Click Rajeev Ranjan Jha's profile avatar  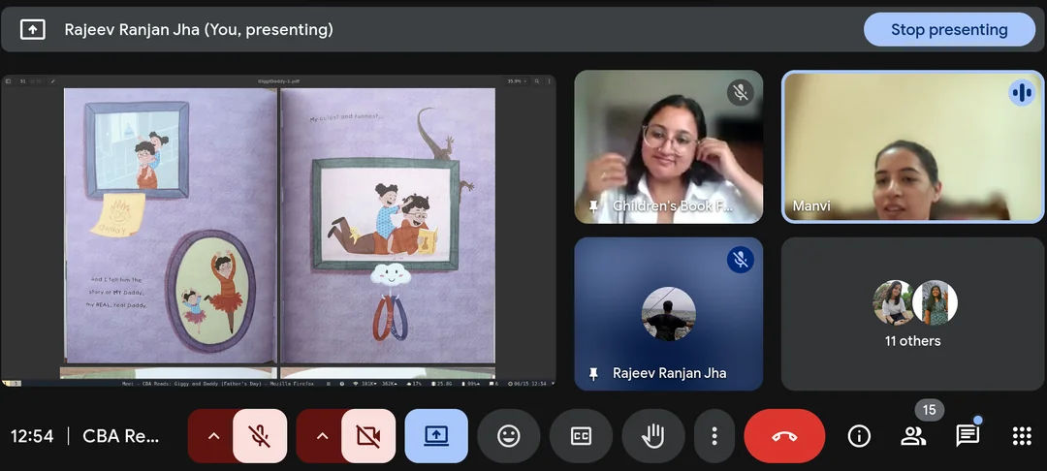point(668,314)
